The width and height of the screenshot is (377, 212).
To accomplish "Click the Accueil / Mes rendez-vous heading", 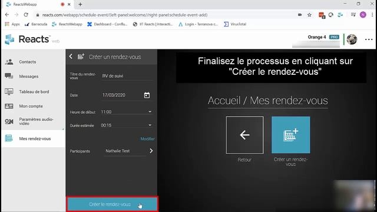I will [x=268, y=101].
